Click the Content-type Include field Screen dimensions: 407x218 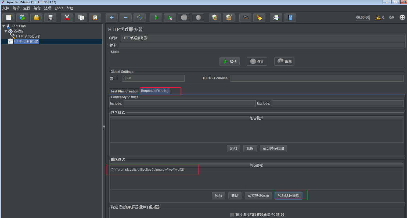(x=189, y=103)
